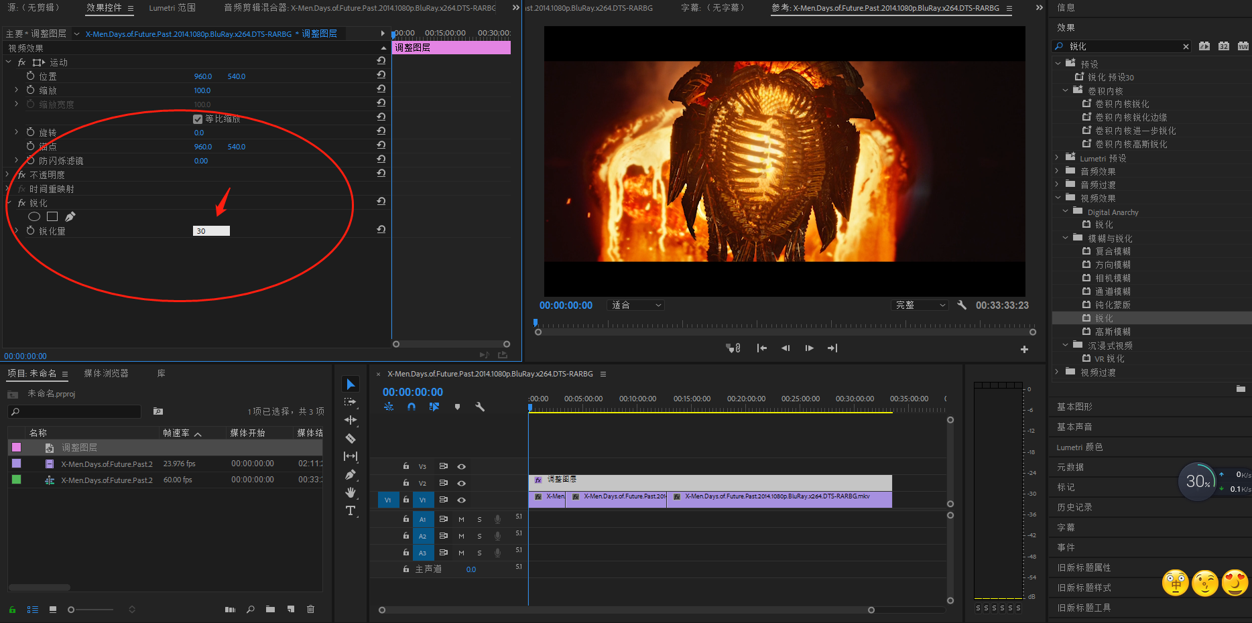Select the Ripple Edit tool
Screen dimensions: 1252x623
click(x=351, y=420)
